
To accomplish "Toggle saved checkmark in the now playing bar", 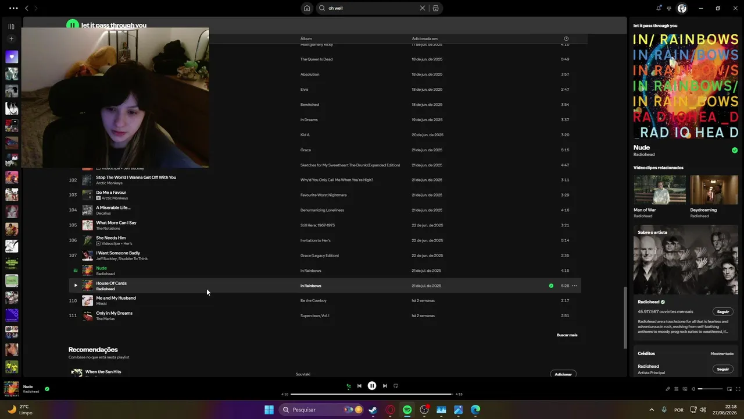I will (47, 389).
